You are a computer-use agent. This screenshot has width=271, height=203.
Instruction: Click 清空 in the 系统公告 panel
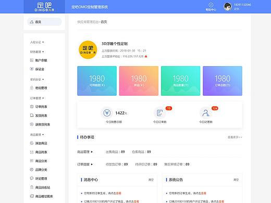pyautogui.click(x=236, y=180)
